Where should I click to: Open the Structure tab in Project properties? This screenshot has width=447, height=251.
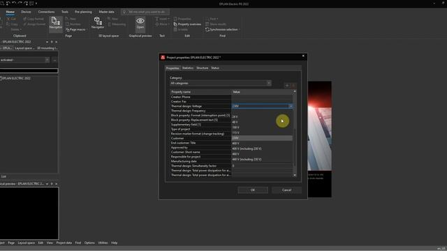tap(202, 68)
